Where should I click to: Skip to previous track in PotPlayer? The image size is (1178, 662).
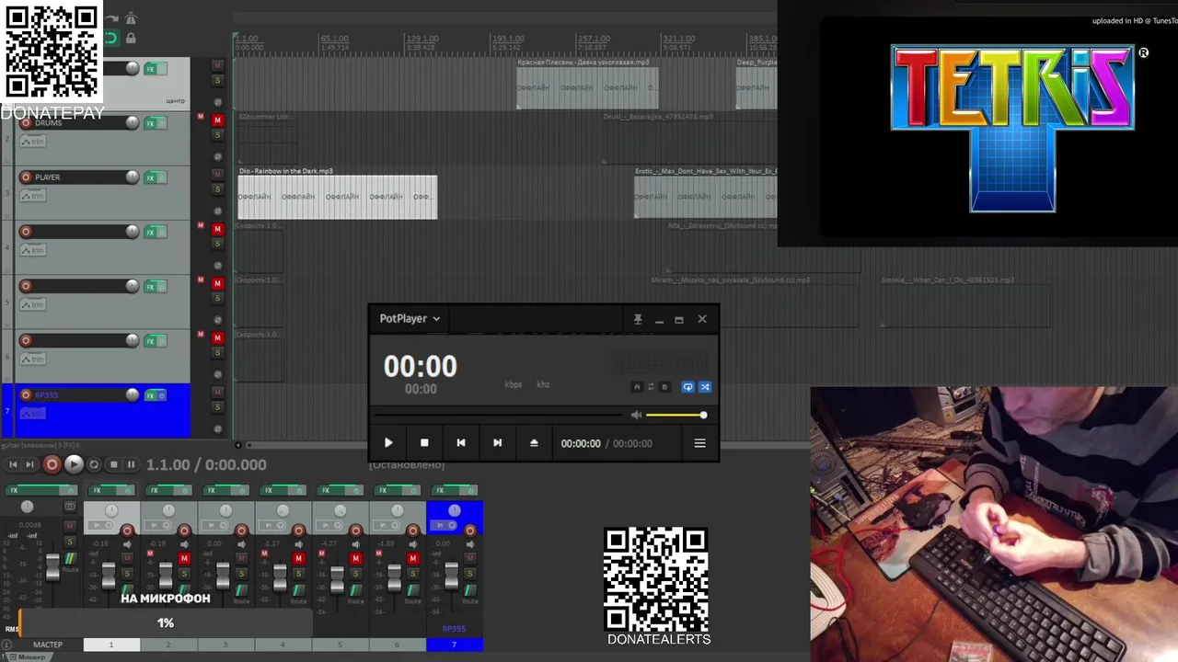click(x=461, y=443)
